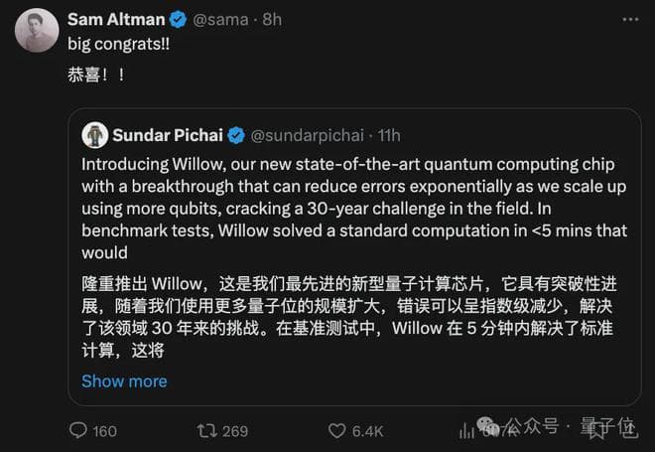
Task: Click the 11h quoted tweet timestamp
Action: click(x=387, y=135)
